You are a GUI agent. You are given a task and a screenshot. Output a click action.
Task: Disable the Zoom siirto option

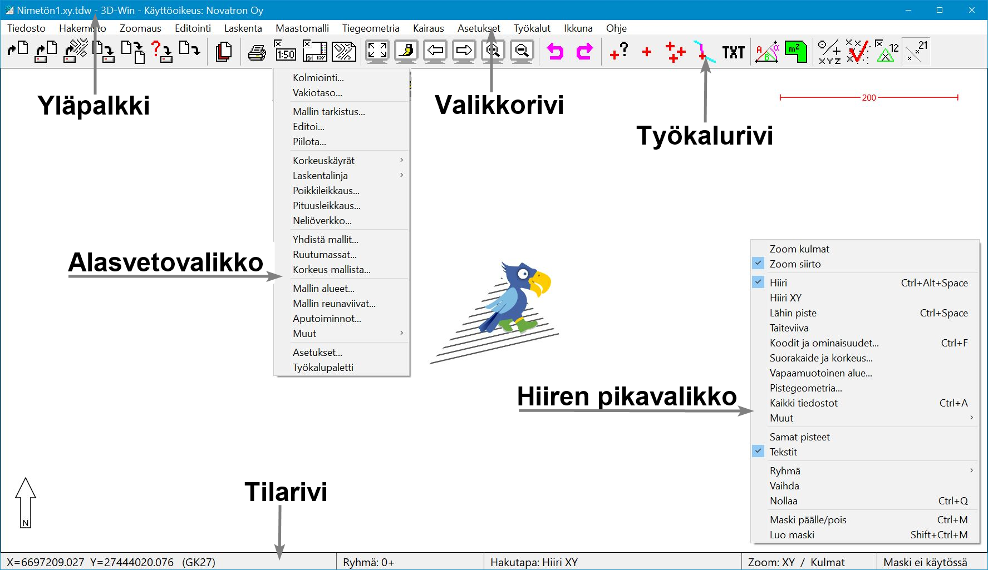coord(795,264)
